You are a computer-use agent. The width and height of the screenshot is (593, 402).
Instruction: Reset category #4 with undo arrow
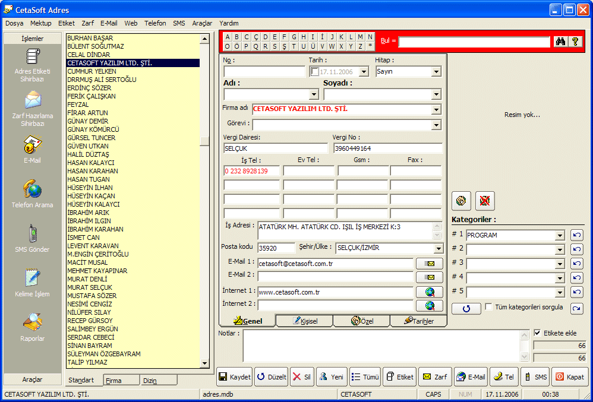[577, 278]
